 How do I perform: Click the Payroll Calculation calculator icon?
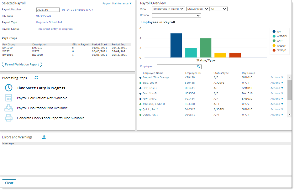point(9,98)
